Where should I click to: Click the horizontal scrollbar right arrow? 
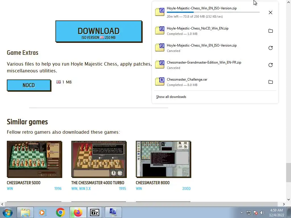tap(284, 204)
